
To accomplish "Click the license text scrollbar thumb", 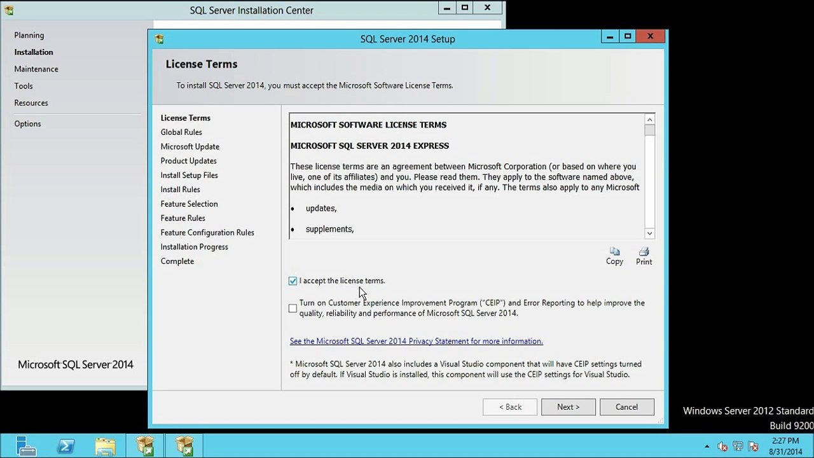I will [x=649, y=130].
